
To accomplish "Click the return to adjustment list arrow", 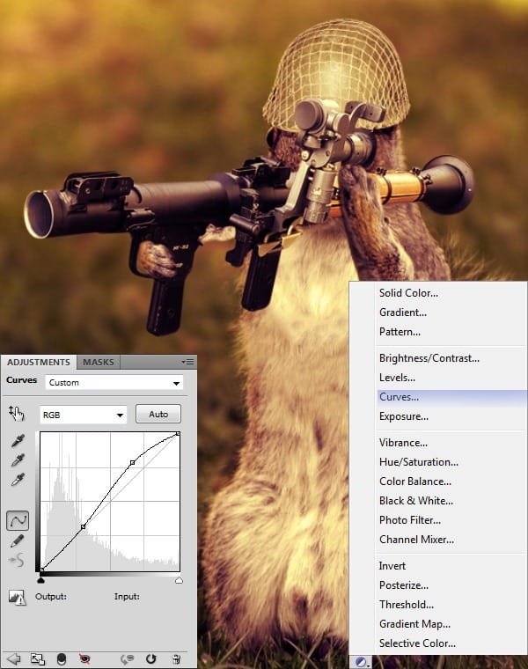I will (13, 658).
